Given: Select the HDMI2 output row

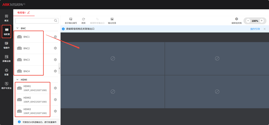Looking at the screenshot, I should coord(37,100).
